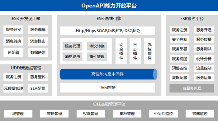218x121 pixels.
Task: Select 服务查找 under UDDI元数据管理
Action: (x=38, y=77)
